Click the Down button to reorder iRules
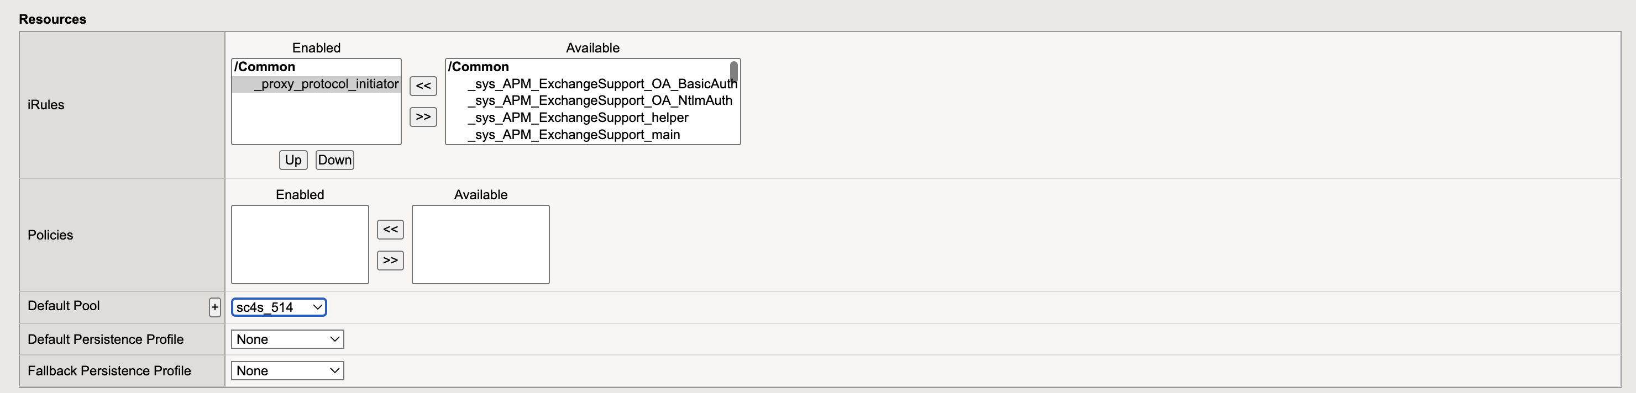This screenshot has width=1636, height=393. coord(334,160)
